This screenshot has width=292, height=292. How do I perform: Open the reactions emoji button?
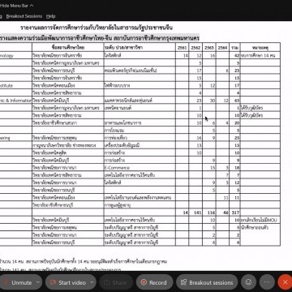point(248,282)
